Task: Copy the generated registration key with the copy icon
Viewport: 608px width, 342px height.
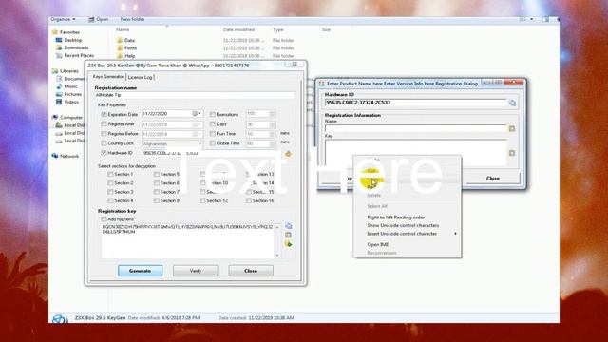Action: pos(289,226)
